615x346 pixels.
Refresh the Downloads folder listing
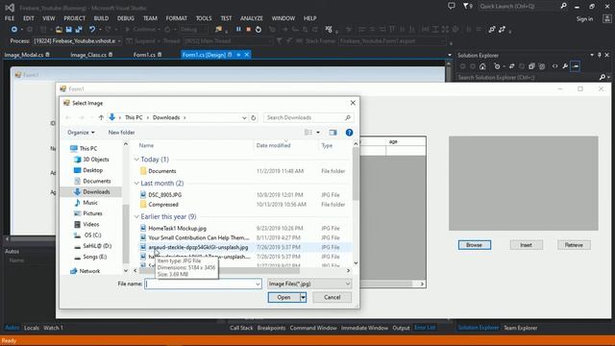click(254, 117)
